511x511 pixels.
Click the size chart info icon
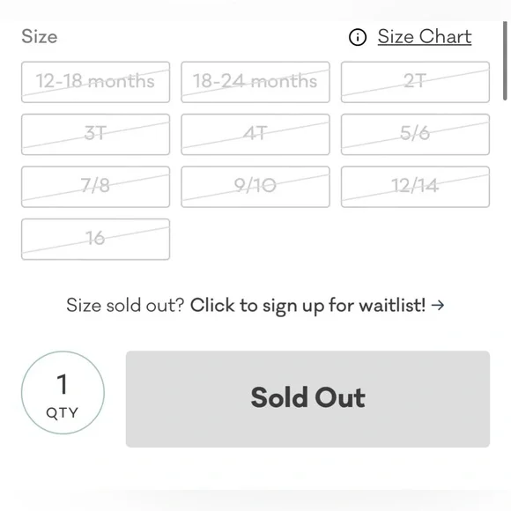[358, 37]
